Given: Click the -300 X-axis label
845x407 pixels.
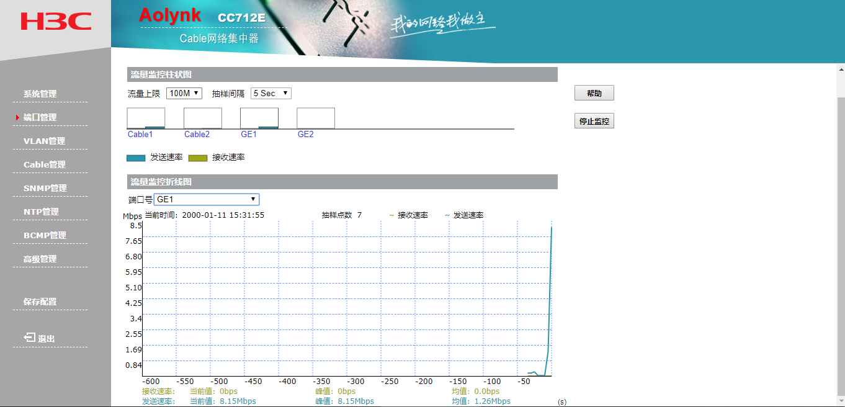Looking at the screenshot, I should click(355, 382).
